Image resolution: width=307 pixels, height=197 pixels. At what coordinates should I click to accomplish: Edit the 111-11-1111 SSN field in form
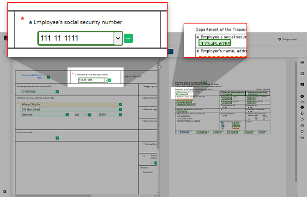click(x=91, y=80)
